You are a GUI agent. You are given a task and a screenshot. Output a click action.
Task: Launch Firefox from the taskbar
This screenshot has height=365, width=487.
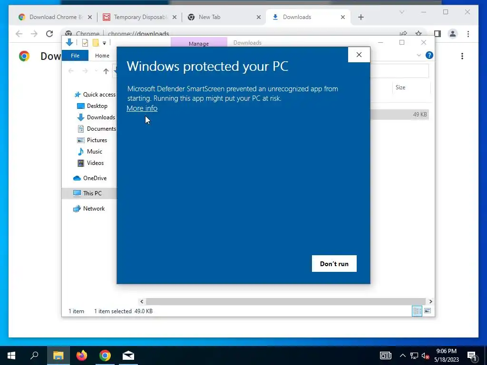pyautogui.click(x=82, y=355)
